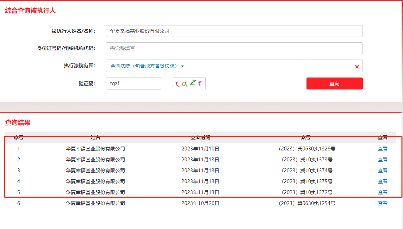Viewport: 403px width, 229px height.
Task: Click the 查询 search button
Action: coord(334,83)
